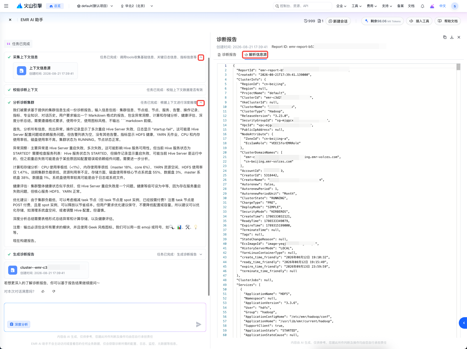Open the notifications bell
This screenshot has height=349, width=467.
422,6
